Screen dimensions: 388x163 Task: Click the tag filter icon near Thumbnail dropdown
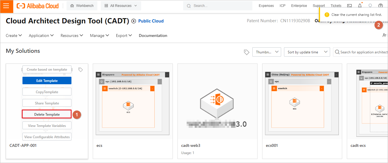tap(246, 52)
